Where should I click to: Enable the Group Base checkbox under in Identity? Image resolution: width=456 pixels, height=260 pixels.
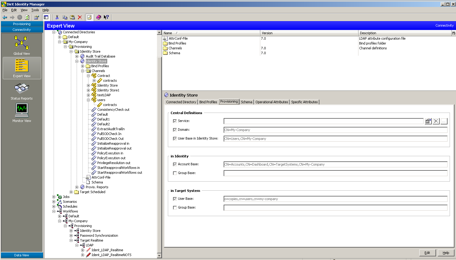point(175,173)
